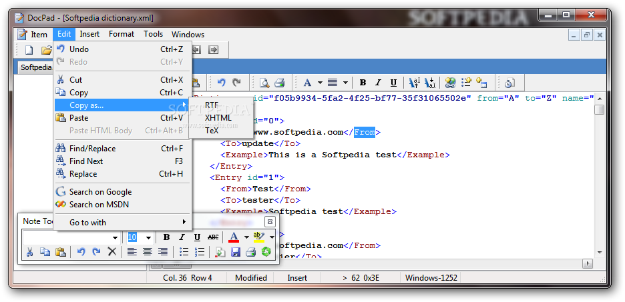Screen dimensions: 625x302
Task: Open the highlight color dropdown arrow in Note toolbar
Action: (272, 237)
